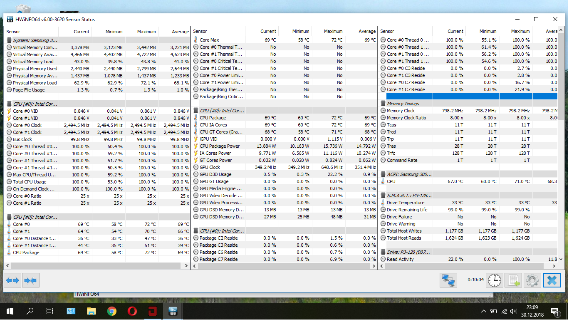Image resolution: width=584 pixels, height=327 pixels.
Task: Click the thermometer icon beside Drive Temperature
Action: click(383, 203)
